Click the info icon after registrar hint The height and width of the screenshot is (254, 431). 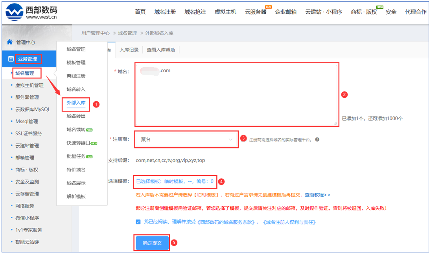(x=317, y=140)
